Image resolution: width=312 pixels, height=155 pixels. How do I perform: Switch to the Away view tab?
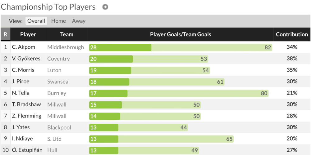click(79, 21)
